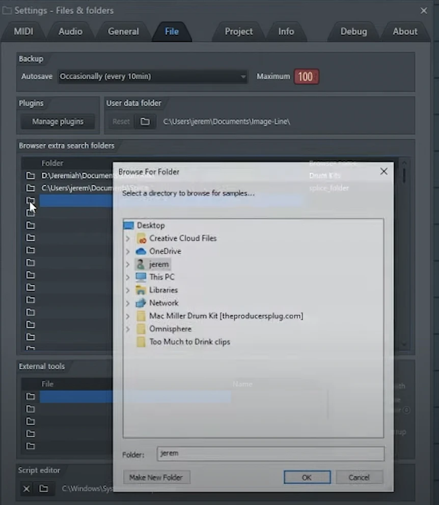Click the X icon in Script editor

pos(26,489)
